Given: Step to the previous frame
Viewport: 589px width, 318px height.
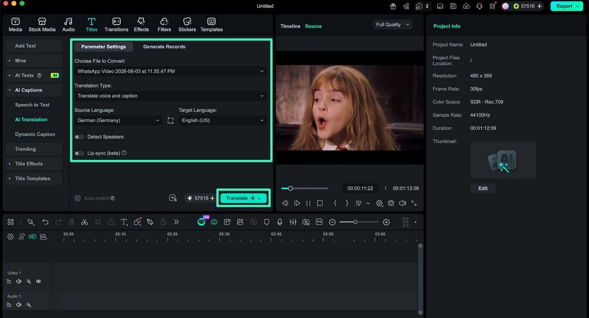Looking at the screenshot, I should pos(285,203).
